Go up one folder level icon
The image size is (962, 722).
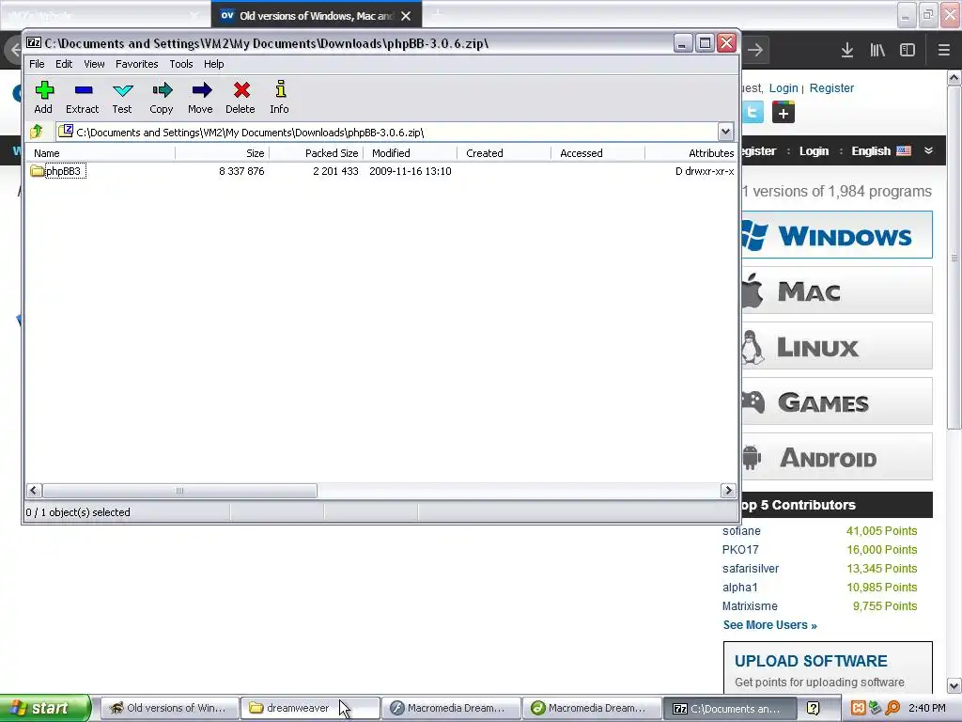click(x=37, y=132)
